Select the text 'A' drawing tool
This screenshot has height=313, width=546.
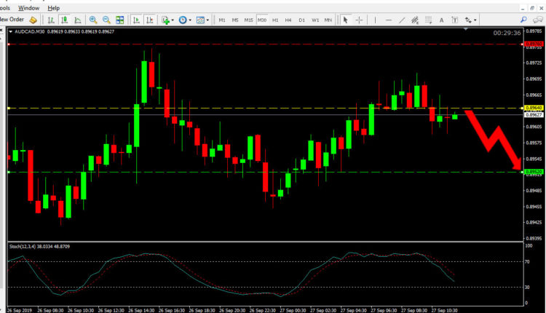[441, 20]
